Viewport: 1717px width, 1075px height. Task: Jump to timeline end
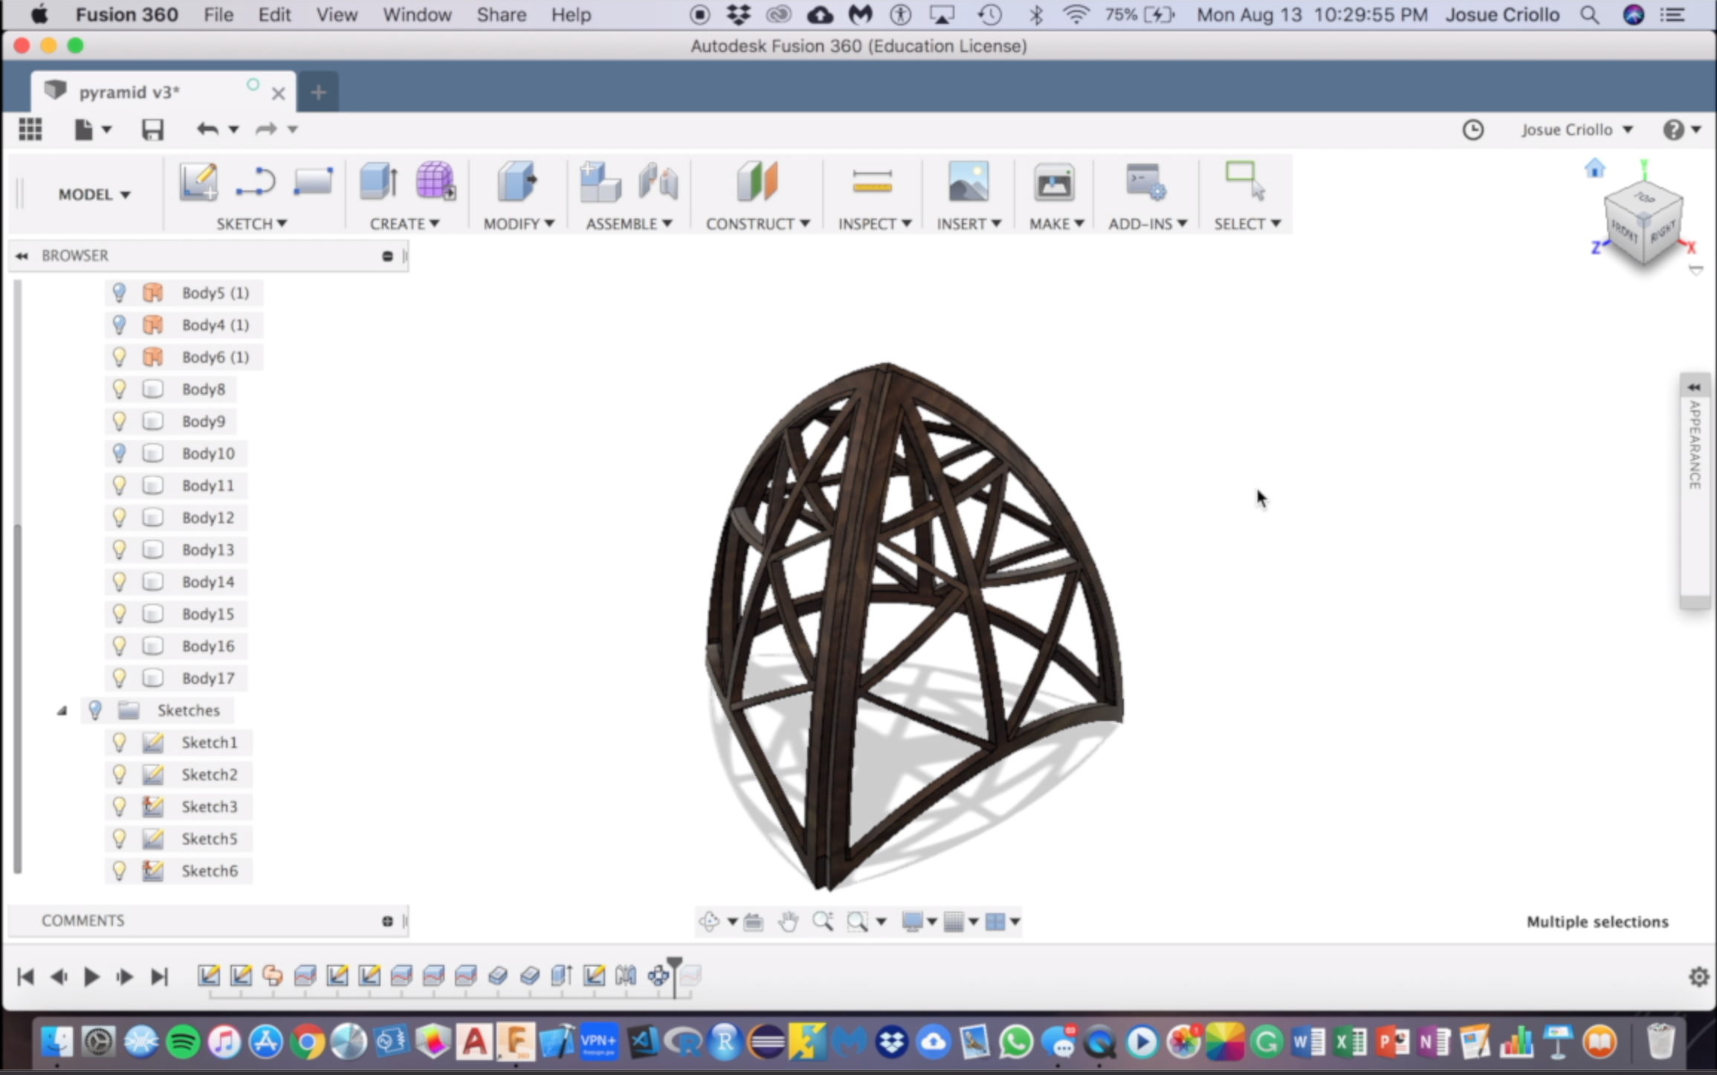(160, 976)
